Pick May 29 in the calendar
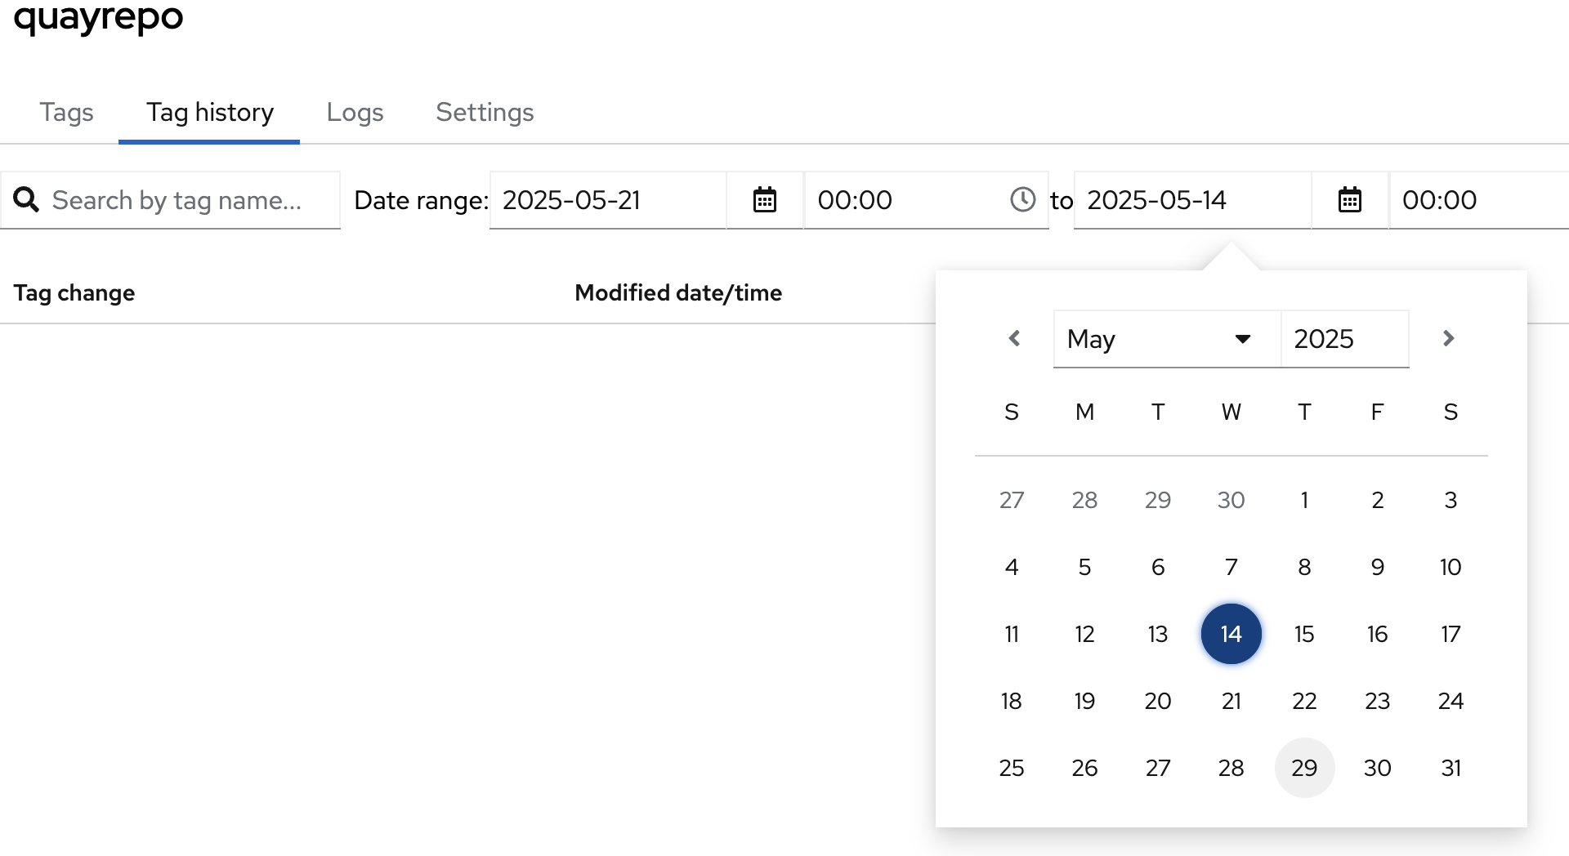The width and height of the screenshot is (1569, 856). pos(1304,768)
